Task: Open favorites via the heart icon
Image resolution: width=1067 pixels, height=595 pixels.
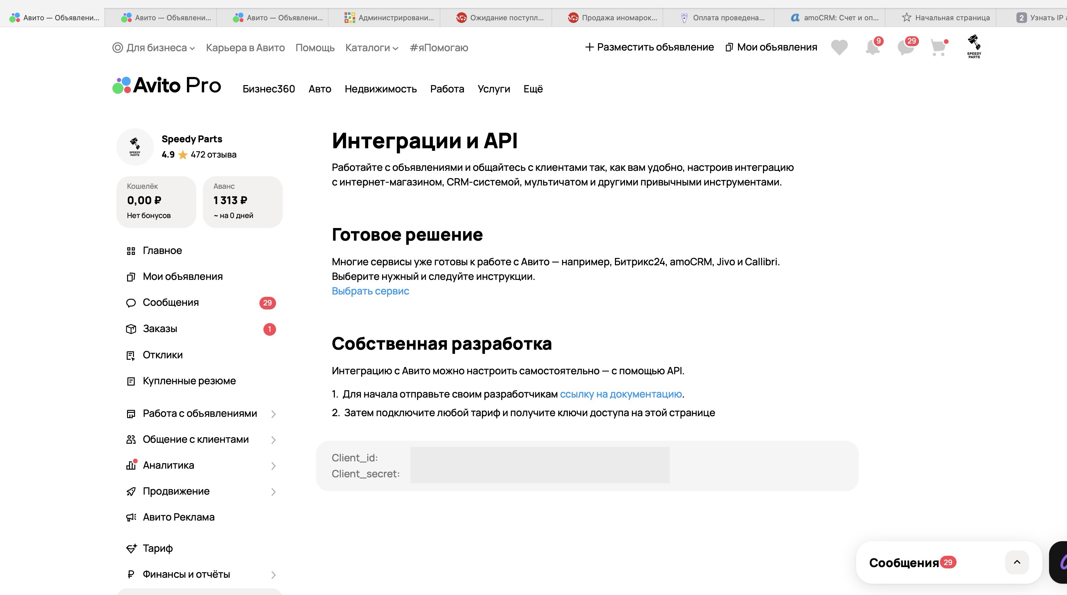Action: click(839, 47)
